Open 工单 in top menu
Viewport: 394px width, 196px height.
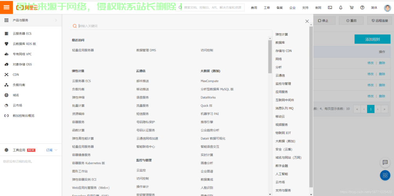pos(267,8)
